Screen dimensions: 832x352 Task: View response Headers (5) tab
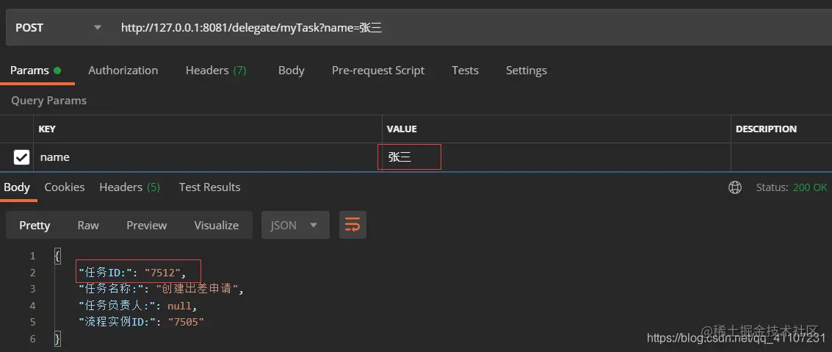130,187
